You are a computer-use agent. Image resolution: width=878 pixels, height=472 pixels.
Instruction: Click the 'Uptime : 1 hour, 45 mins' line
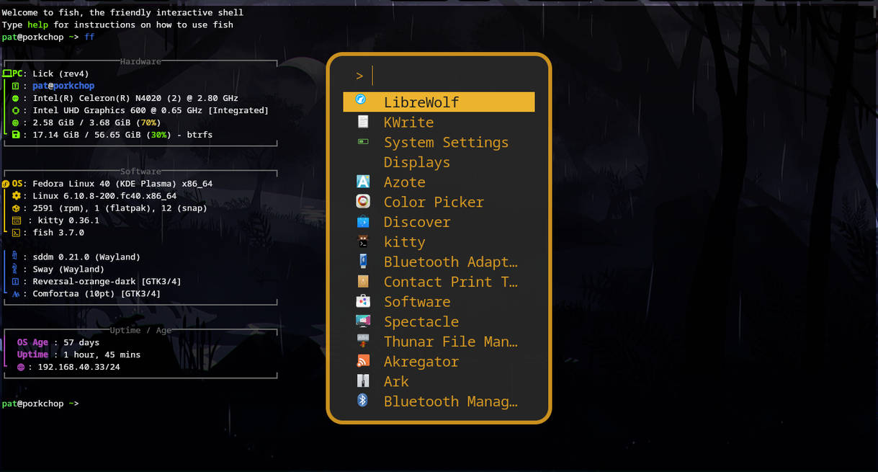79,355
